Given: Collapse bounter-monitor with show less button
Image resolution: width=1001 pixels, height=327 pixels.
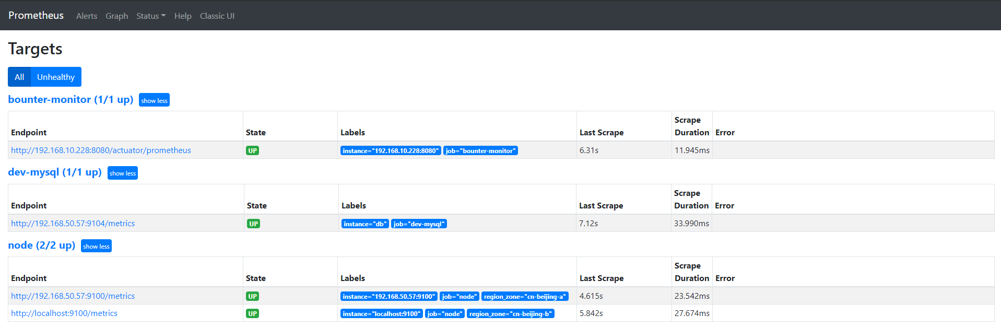Looking at the screenshot, I should (x=154, y=100).
